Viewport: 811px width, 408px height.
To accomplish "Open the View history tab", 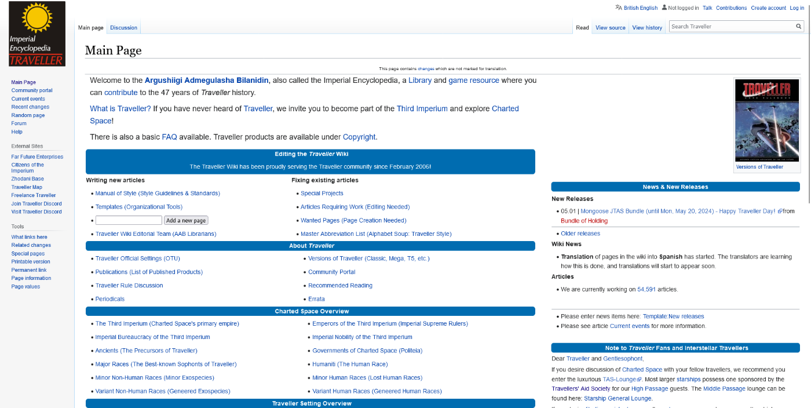I will pos(646,28).
